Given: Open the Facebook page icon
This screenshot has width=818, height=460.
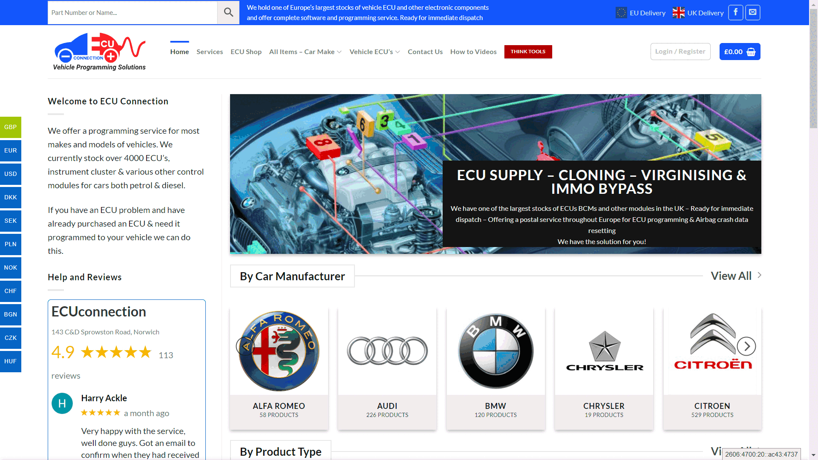Looking at the screenshot, I should (x=735, y=12).
